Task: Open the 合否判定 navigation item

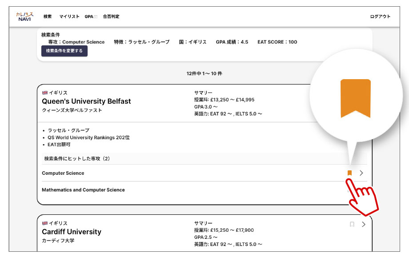Action: (x=111, y=17)
